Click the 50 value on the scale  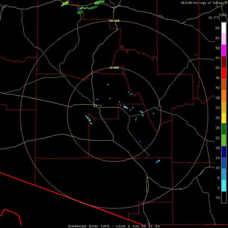(218, 68)
